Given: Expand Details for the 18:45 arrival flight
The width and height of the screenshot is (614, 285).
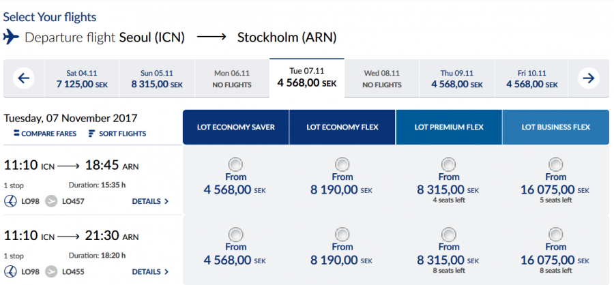Looking at the screenshot, I should (x=150, y=201).
